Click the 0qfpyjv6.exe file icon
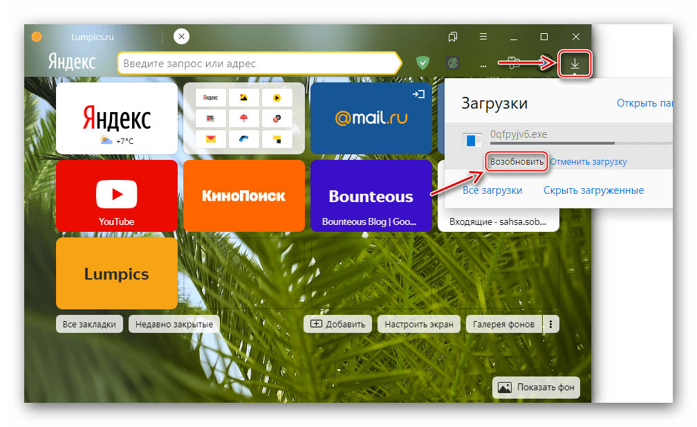 pos(472,140)
